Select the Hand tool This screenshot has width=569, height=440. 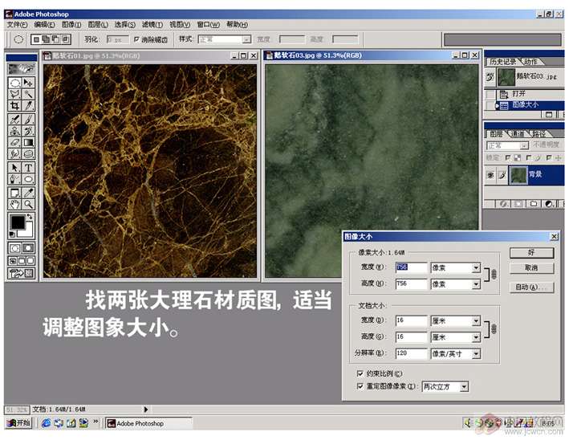15,205
